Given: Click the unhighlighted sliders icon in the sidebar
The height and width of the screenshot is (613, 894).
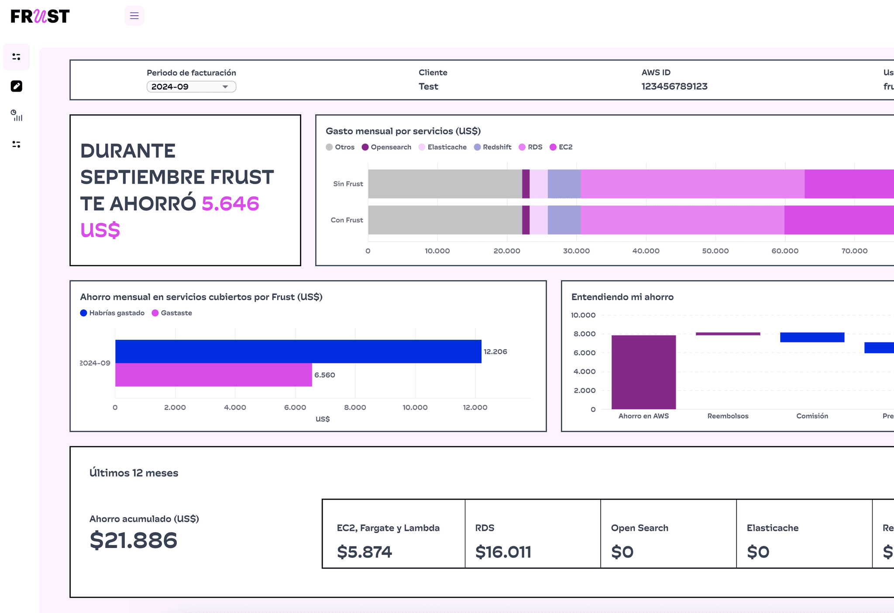Looking at the screenshot, I should 17,144.
